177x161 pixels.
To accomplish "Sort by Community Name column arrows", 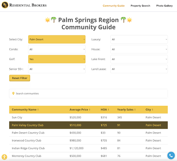I will 38,110.
